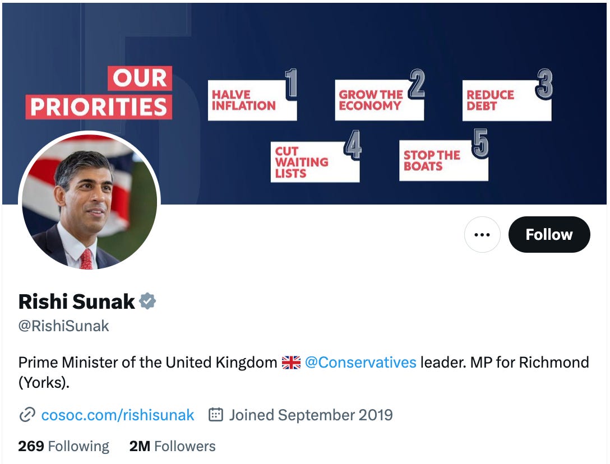Click the Cut Waiting Lists banner box

314,162
